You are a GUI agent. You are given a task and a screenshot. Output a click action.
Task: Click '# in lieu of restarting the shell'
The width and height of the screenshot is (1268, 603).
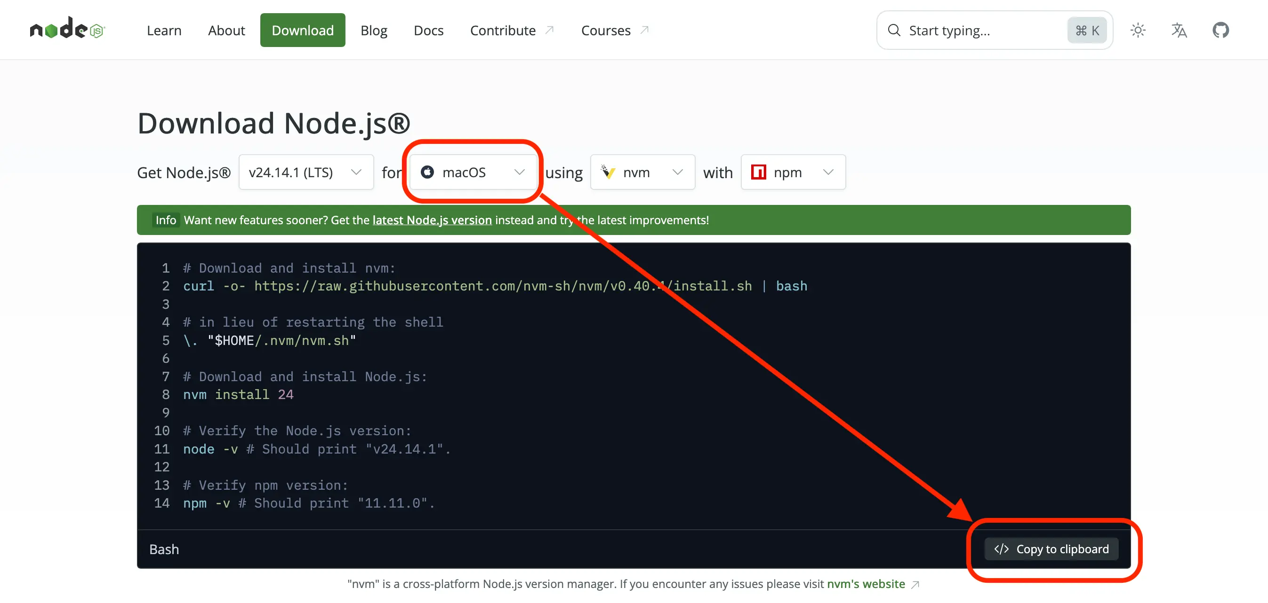pos(313,322)
